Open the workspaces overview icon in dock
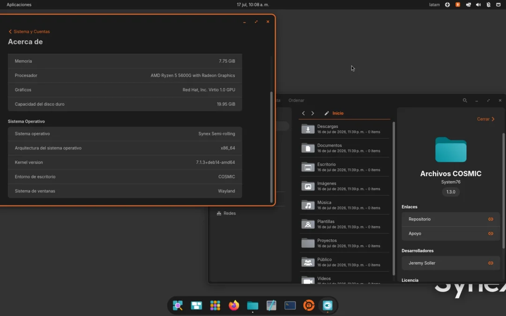Screen dimensions: 506x316 [x=196, y=305]
